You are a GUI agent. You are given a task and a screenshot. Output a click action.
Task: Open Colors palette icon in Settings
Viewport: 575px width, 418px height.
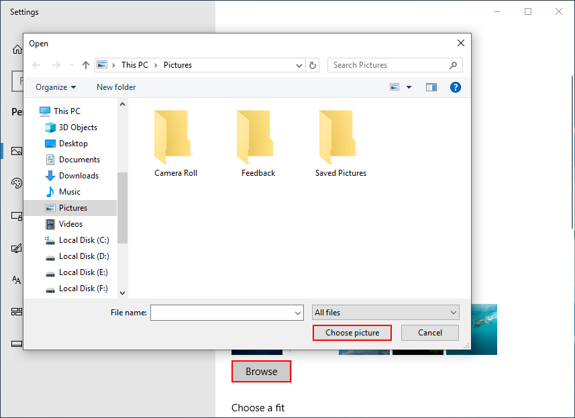pos(17,183)
